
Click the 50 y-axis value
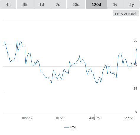(135, 65)
